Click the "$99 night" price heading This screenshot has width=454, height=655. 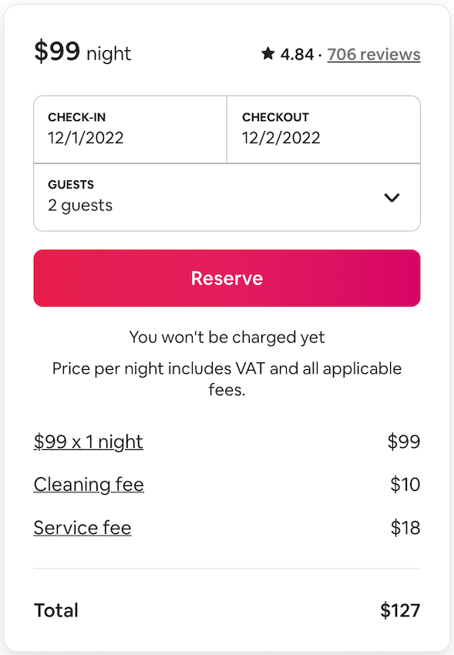click(82, 52)
